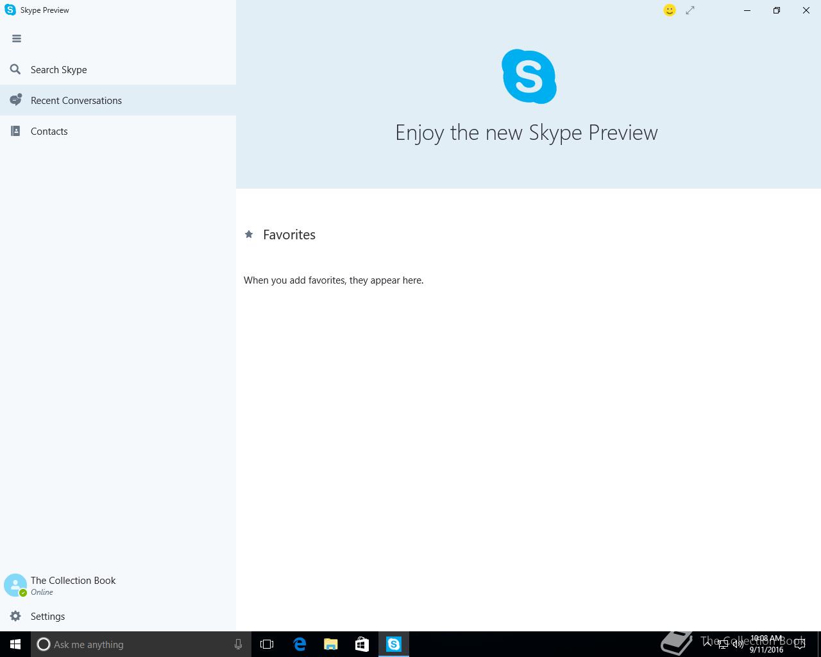Click the Search Skype magnifier icon
This screenshot has height=657, width=821.
coord(15,69)
